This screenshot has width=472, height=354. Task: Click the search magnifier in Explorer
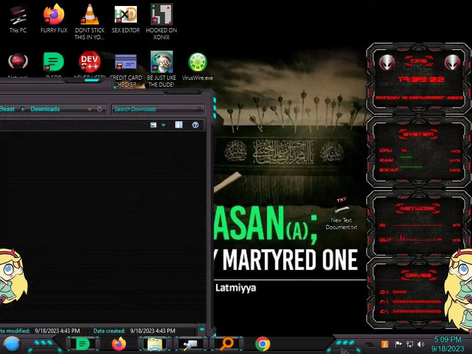[x=199, y=109]
